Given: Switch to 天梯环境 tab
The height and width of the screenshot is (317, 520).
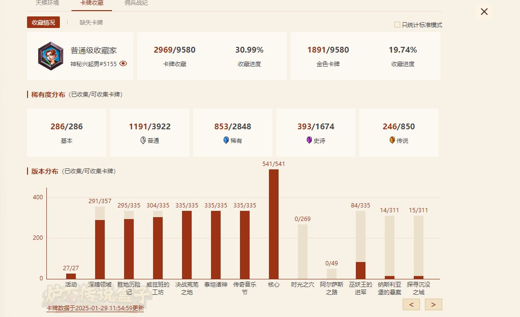Looking at the screenshot, I should (47, 3).
